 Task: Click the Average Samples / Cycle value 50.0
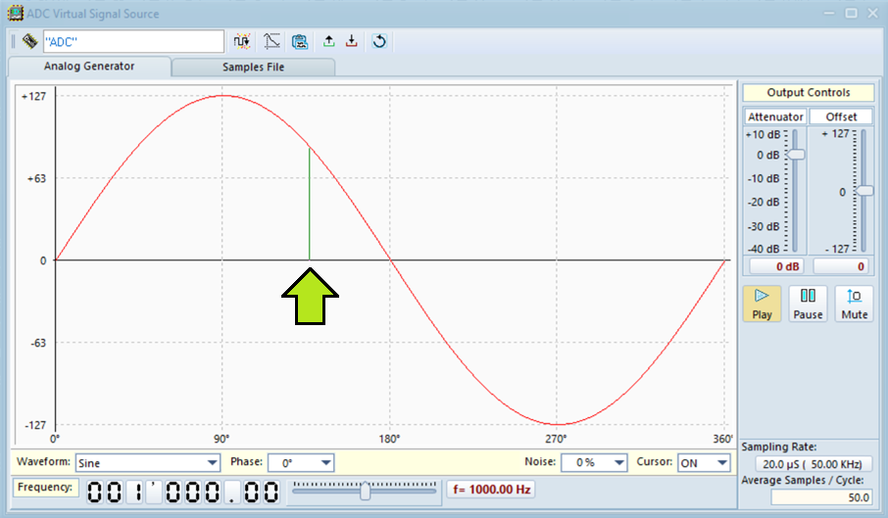(821, 497)
